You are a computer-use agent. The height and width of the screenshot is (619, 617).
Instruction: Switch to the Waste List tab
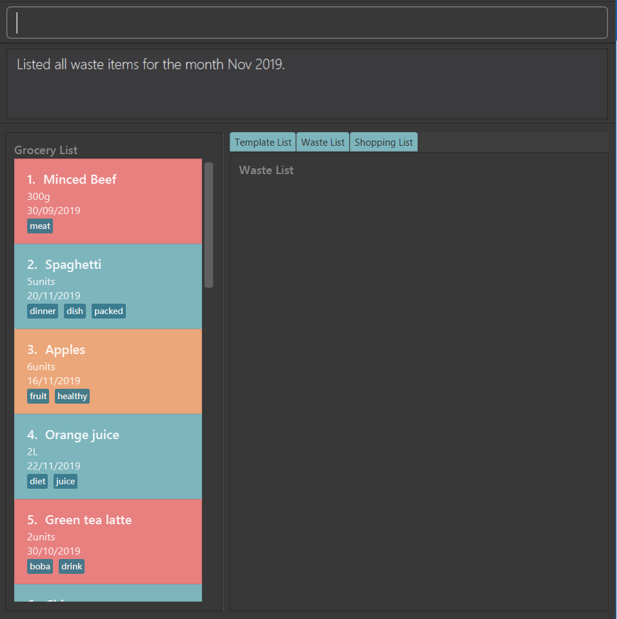[x=323, y=142]
